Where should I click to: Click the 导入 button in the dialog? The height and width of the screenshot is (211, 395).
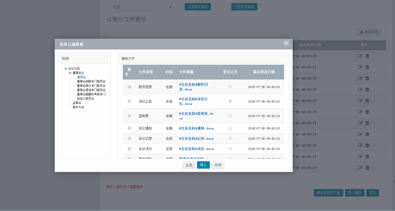tap(203, 165)
